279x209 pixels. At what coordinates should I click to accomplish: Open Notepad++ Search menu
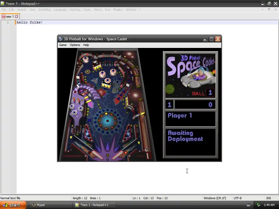pyautogui.click(x=22, y=10)
